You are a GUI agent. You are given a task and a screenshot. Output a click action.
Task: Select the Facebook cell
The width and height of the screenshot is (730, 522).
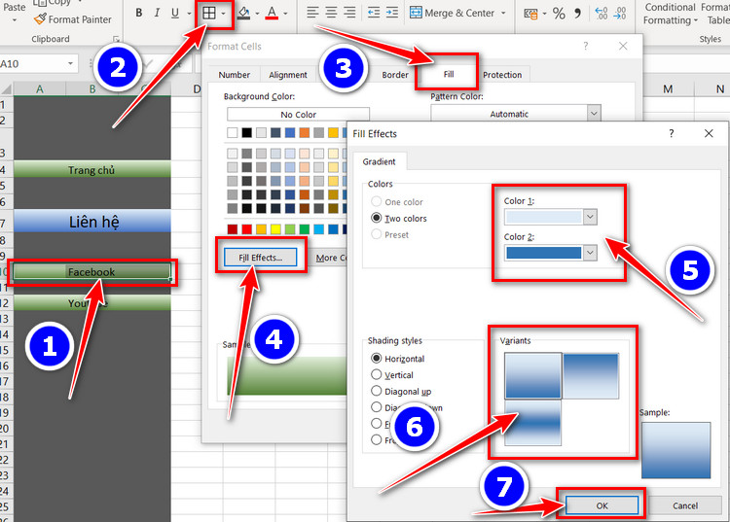(91, 272)
